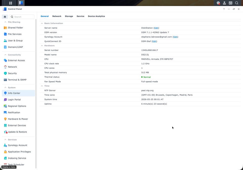Select the Normal thermal status value

point(147,77)
